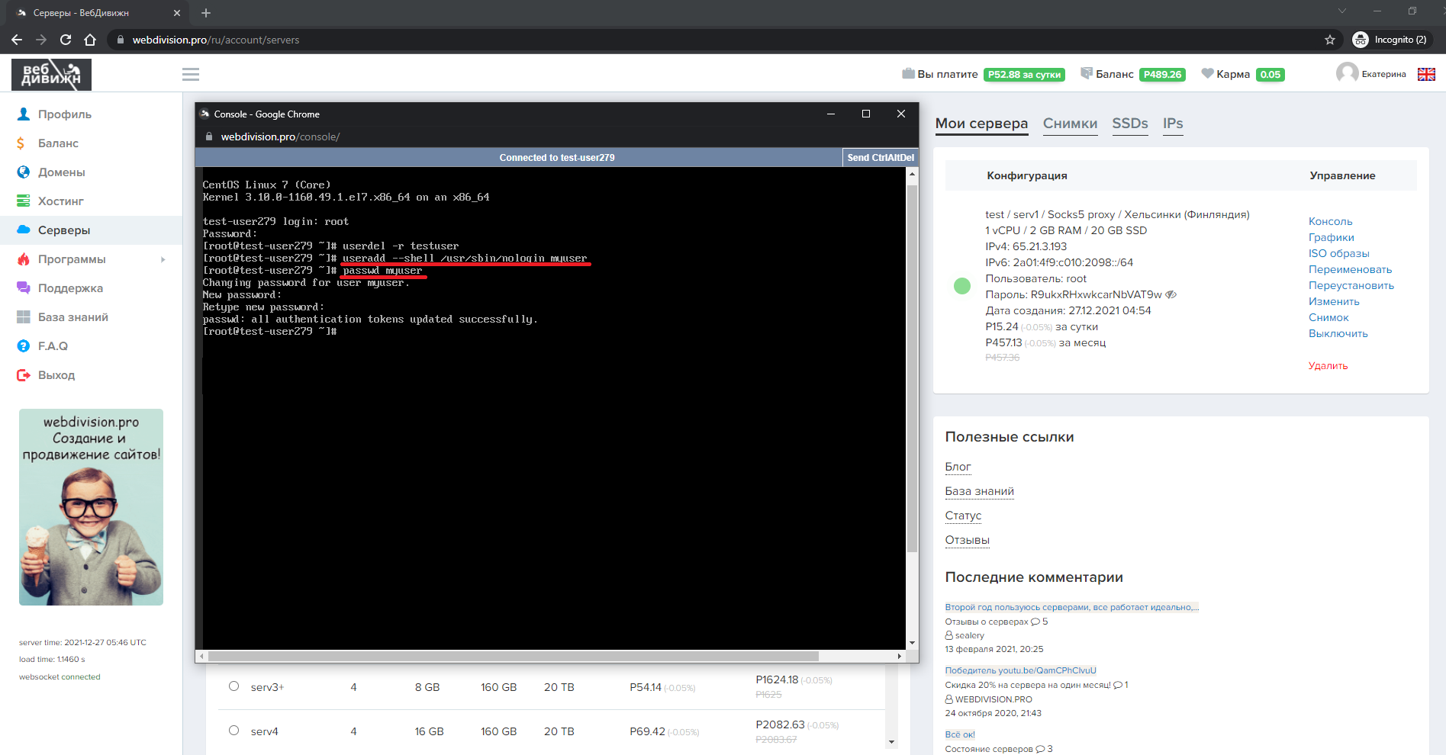Click the red Удалить link
Image resolution: width=1446 pixels, height=755 pixels.
1328,365
